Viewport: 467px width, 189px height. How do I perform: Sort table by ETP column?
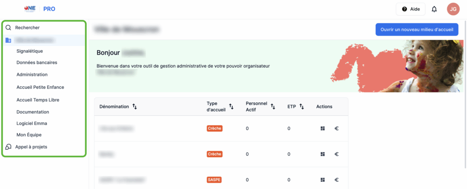pyautogui.click(x=302, y=107)
